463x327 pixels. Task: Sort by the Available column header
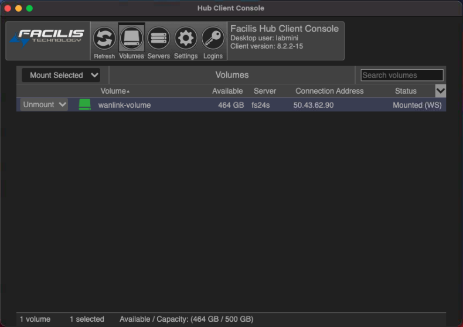pyautogui.click(x=227, y=91)
